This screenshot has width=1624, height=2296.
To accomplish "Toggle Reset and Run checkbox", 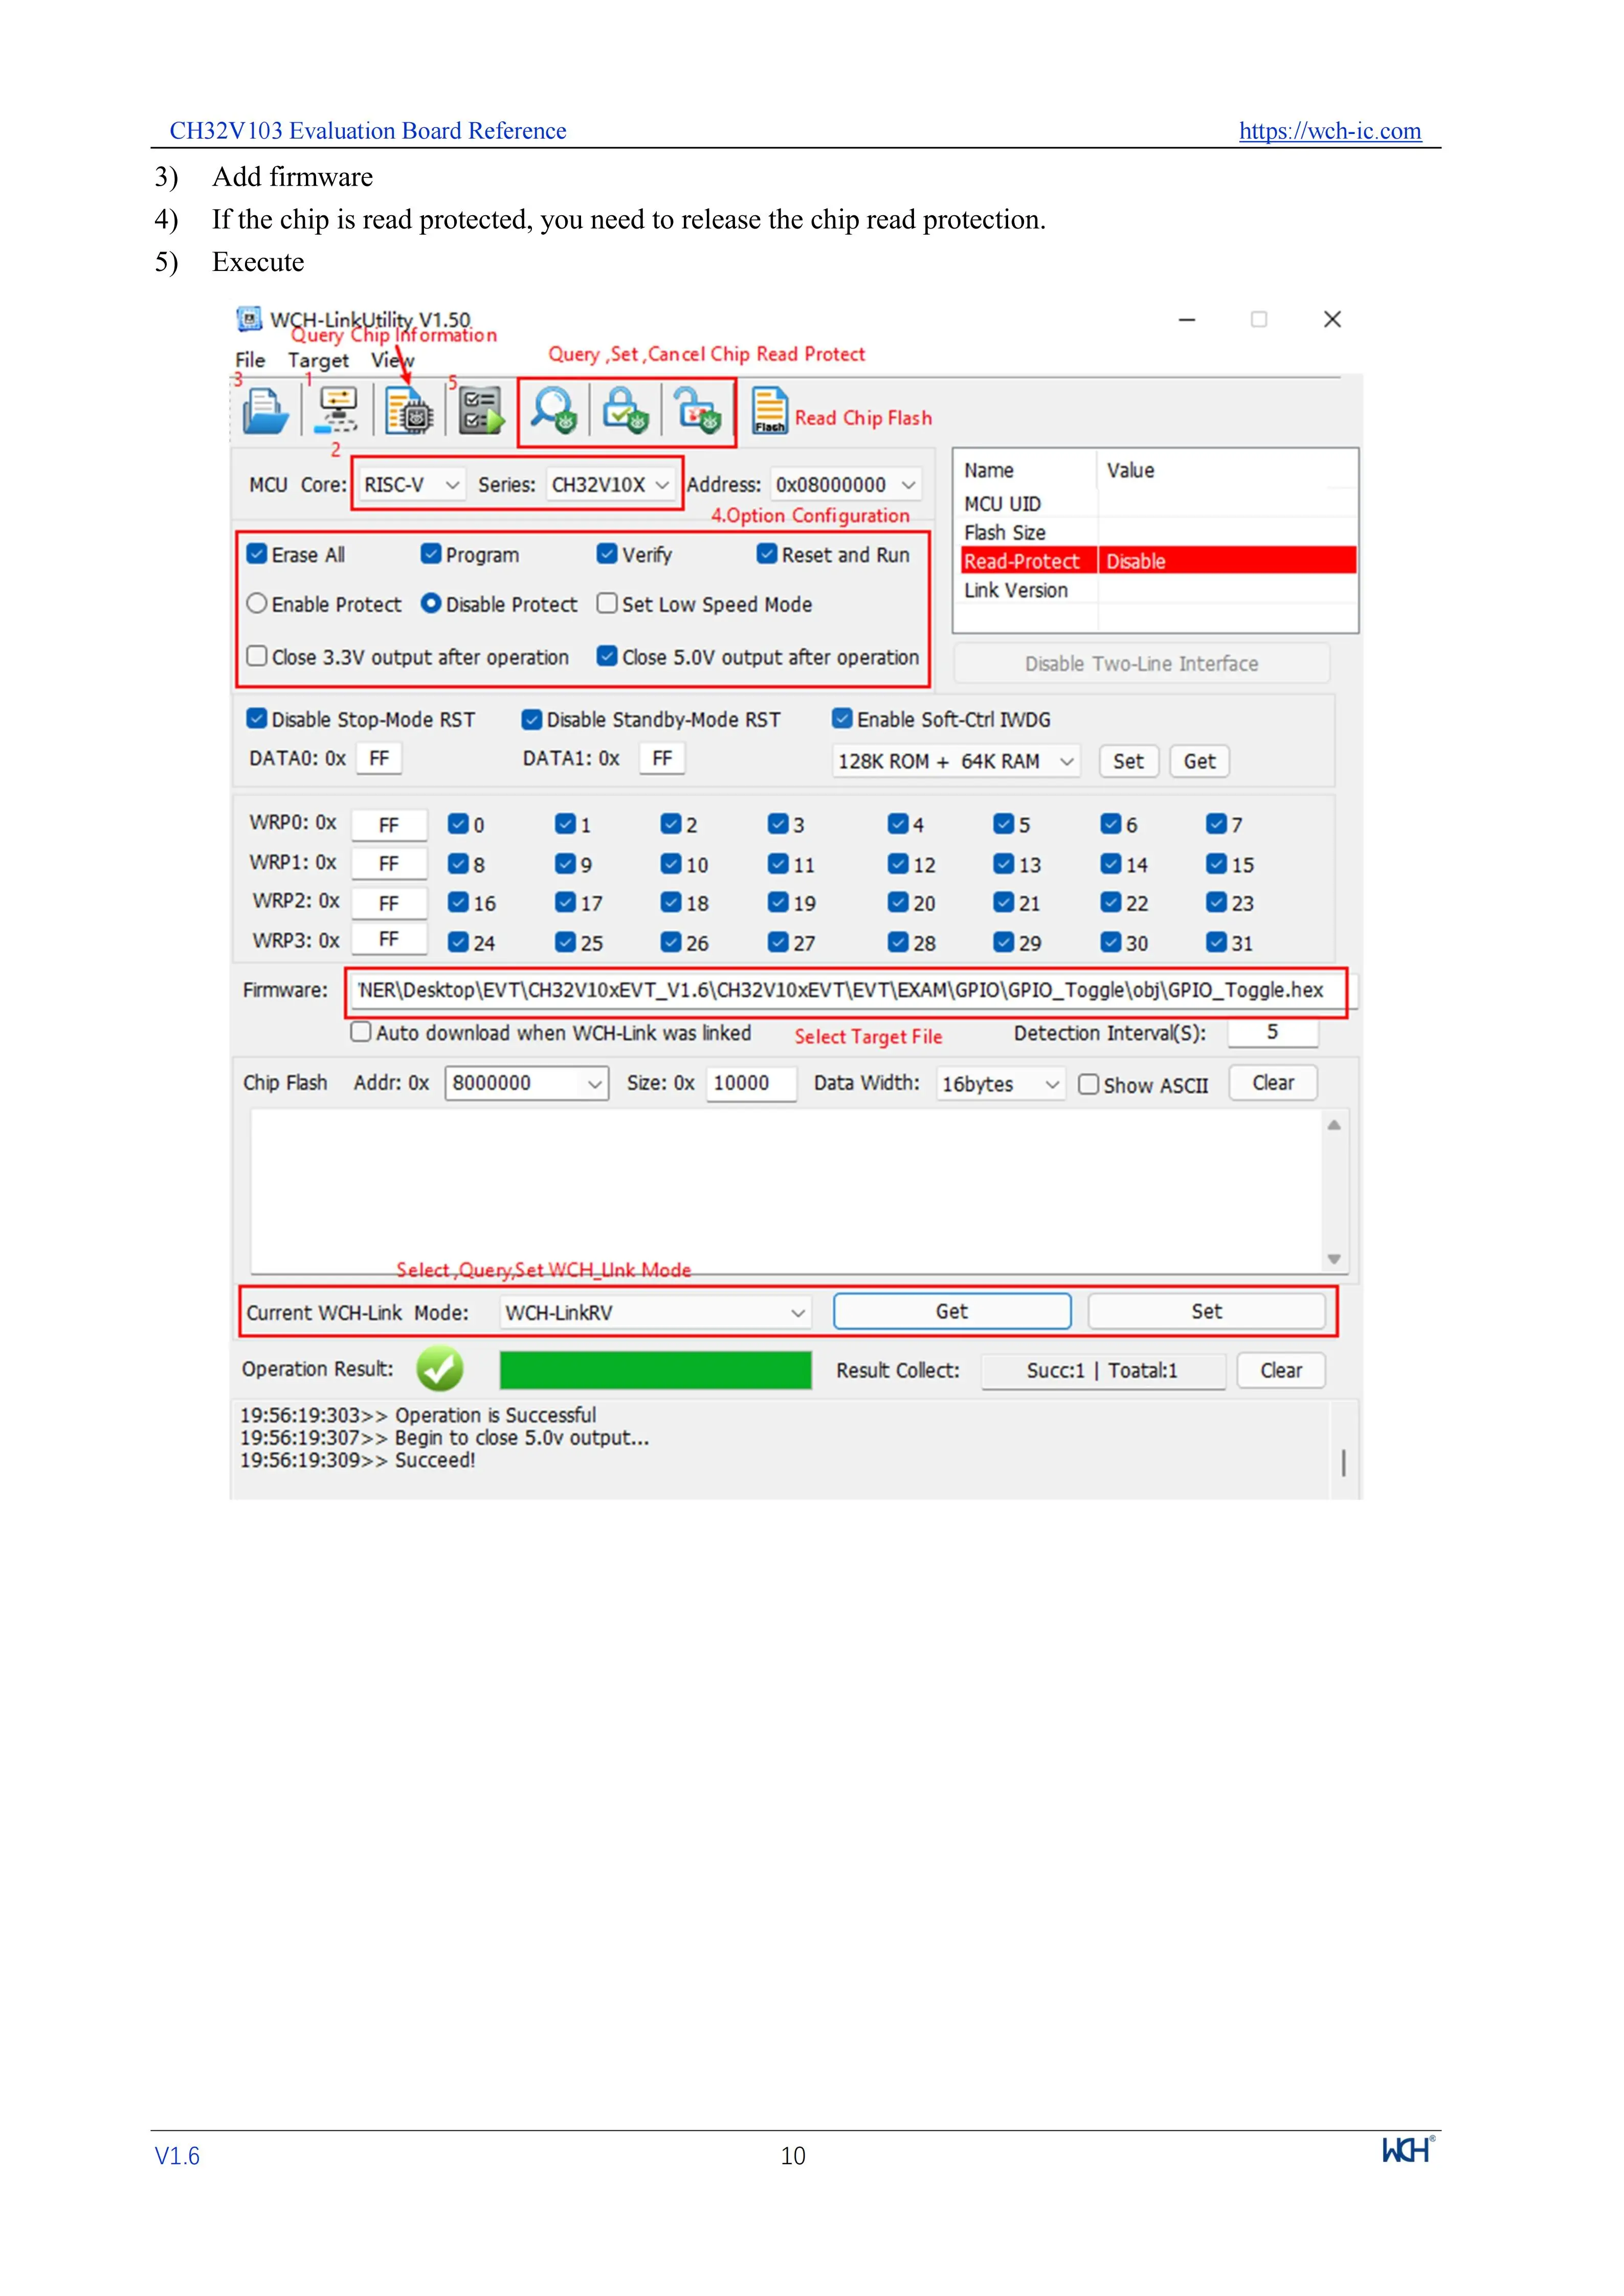I will (767, 554).
